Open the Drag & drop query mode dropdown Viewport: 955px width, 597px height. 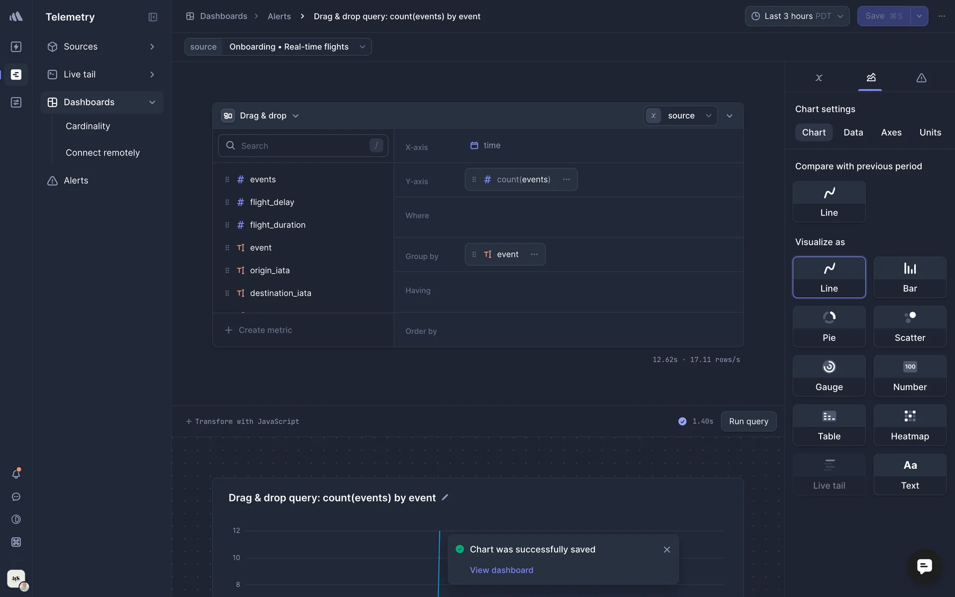(x=262, y=115)
